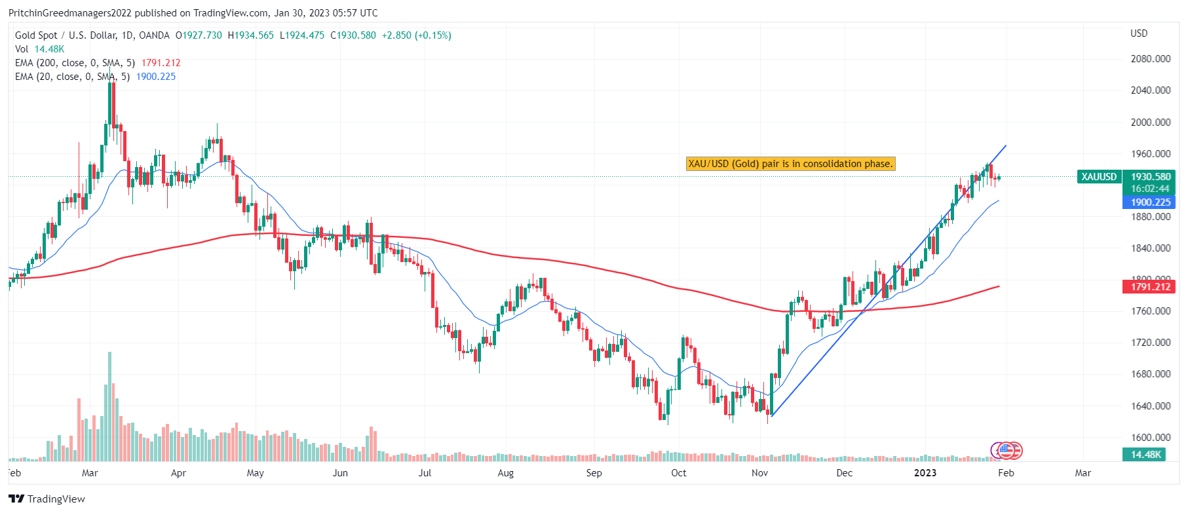Screen dimensions: 1188x513
Task: Click the XAUUSD price label tag
Action: 1099,177
